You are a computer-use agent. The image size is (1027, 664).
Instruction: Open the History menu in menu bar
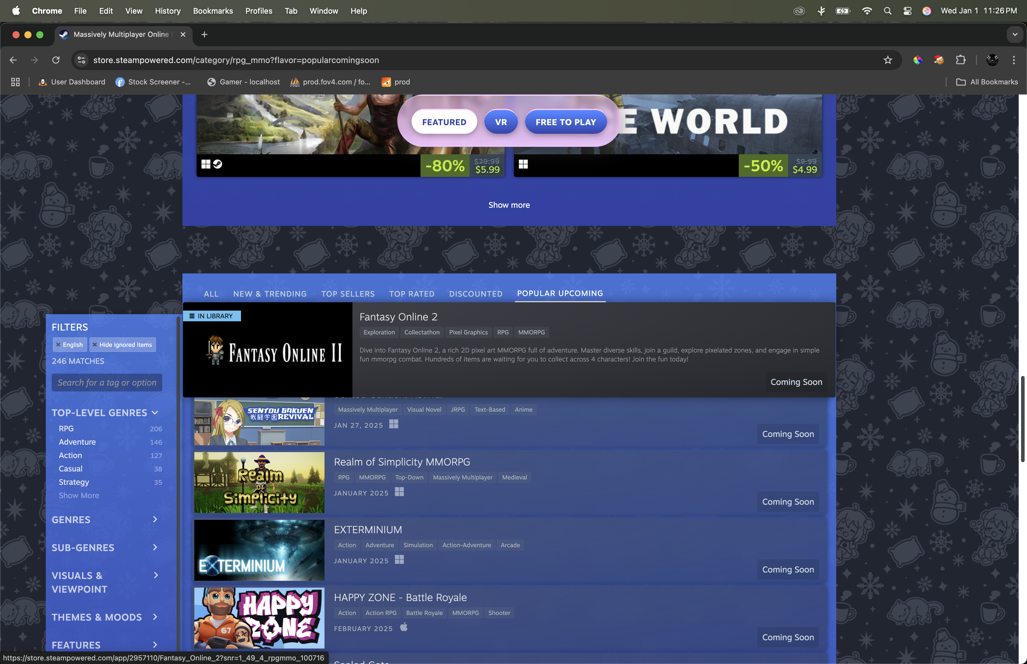168,11
